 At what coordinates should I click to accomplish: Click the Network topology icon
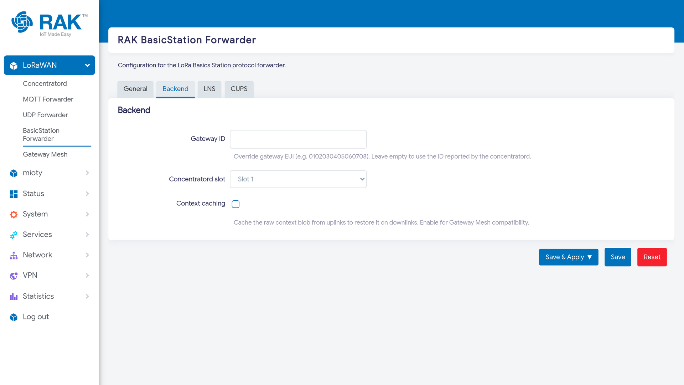click(14, 255)
